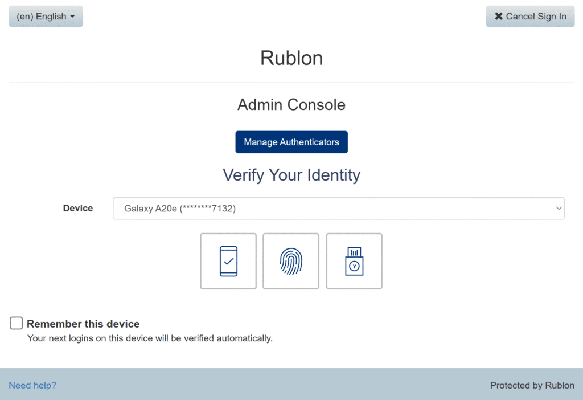Click the caret on the language selector
Viewport: 583px width, 400px height.
73,16
